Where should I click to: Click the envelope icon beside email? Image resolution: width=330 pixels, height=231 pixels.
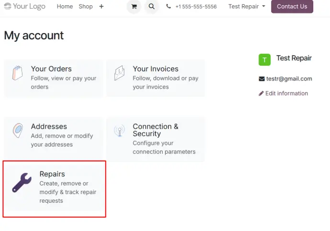tap(262, 79)
